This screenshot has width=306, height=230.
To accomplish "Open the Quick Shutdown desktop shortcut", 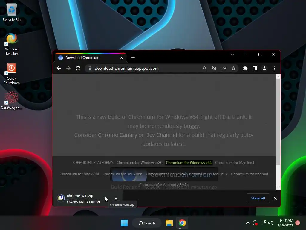I will 12,74.
